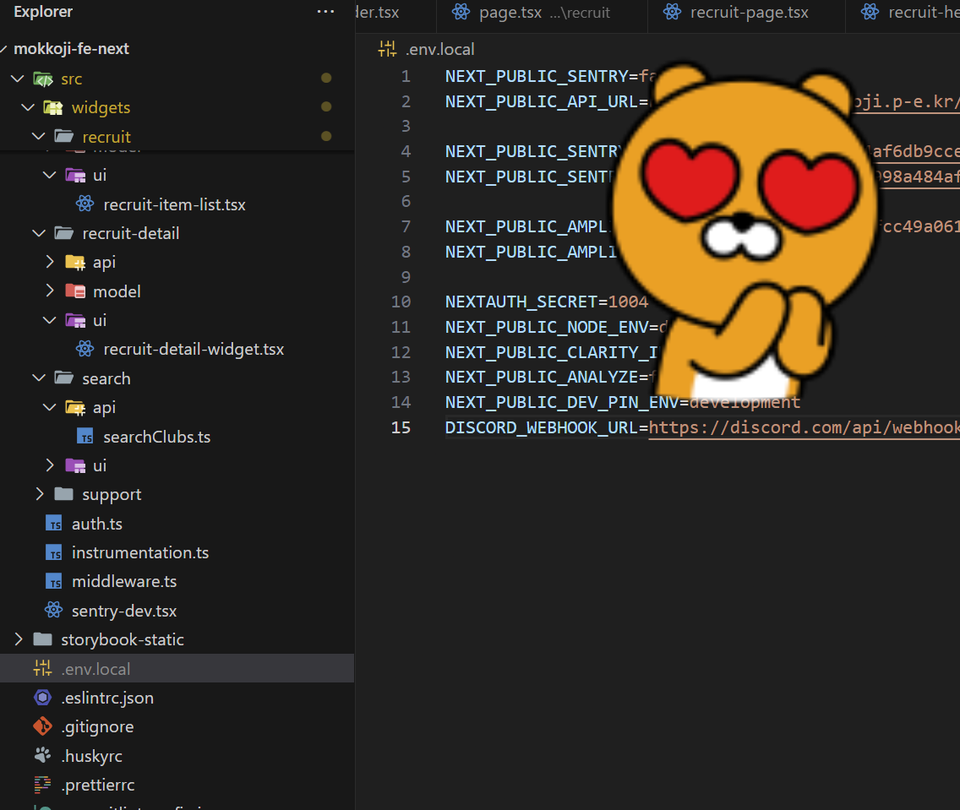Collapse the recruit folder chevron

39,136
